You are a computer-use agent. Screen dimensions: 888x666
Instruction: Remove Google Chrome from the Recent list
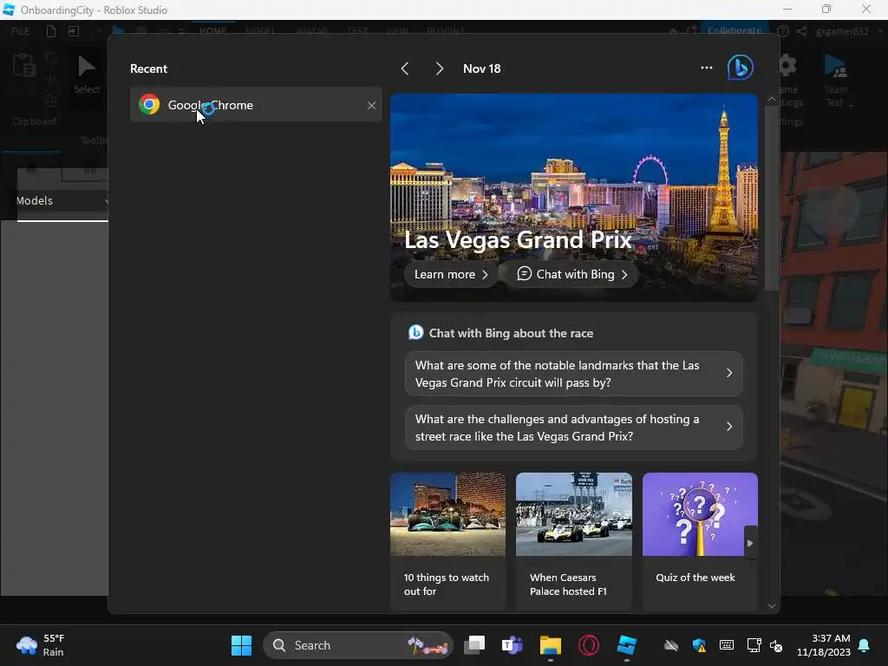coord(371,105)
